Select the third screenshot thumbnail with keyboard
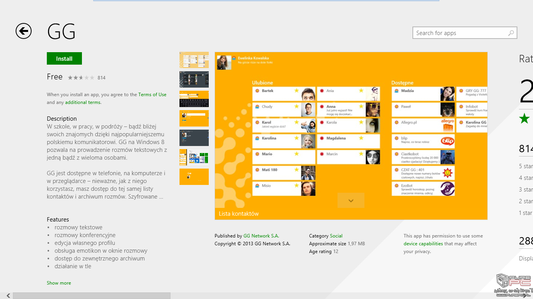 [x=194, y=99]
